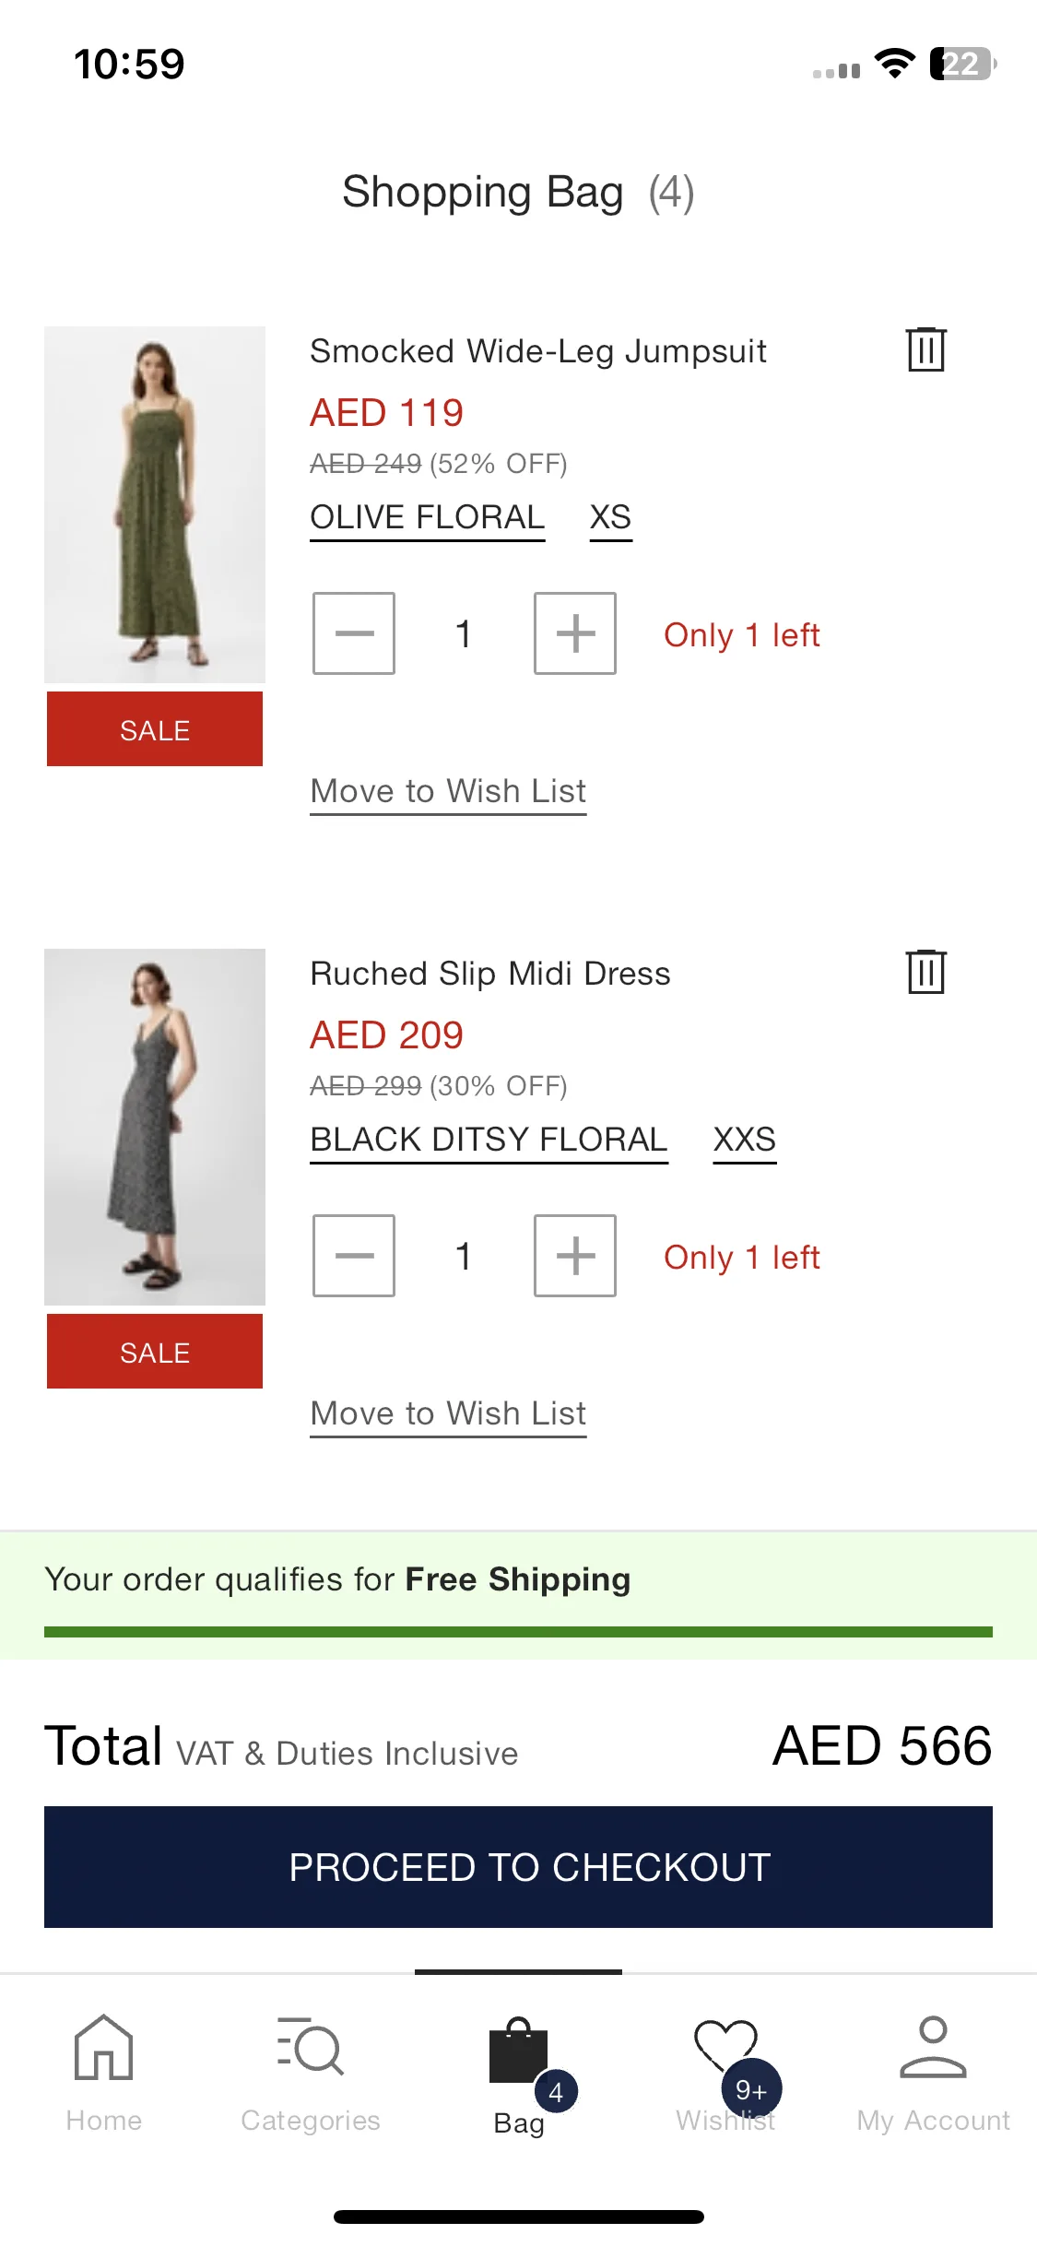1037x2246 pixels.
Task: Change the OLIVE FLORAL color option
Action: click(428, 518)
